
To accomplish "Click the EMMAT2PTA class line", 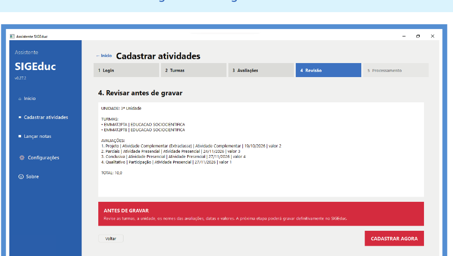I will click(x=143, y=125).
